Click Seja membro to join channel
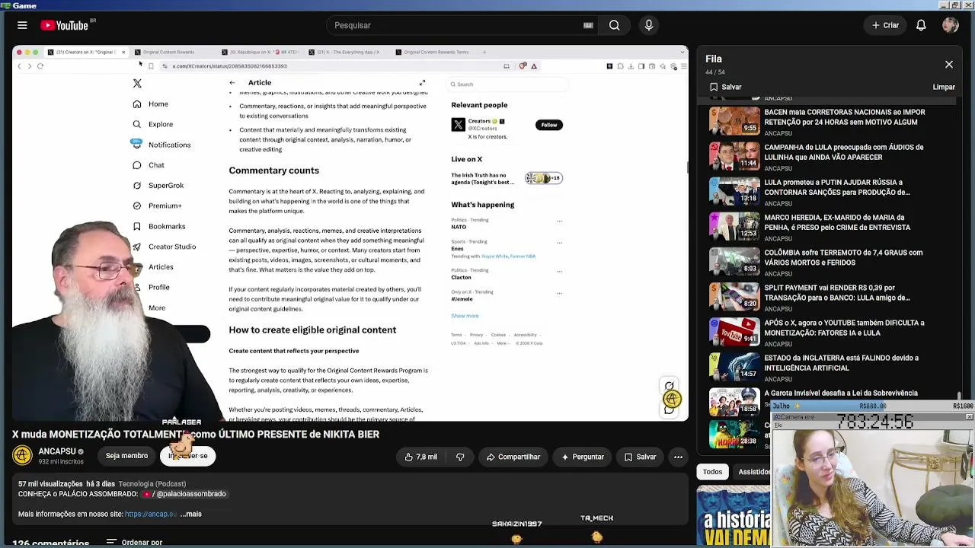The width and height of the screenshot is (975, 548). pyautogui.click(x=126, y=456)
